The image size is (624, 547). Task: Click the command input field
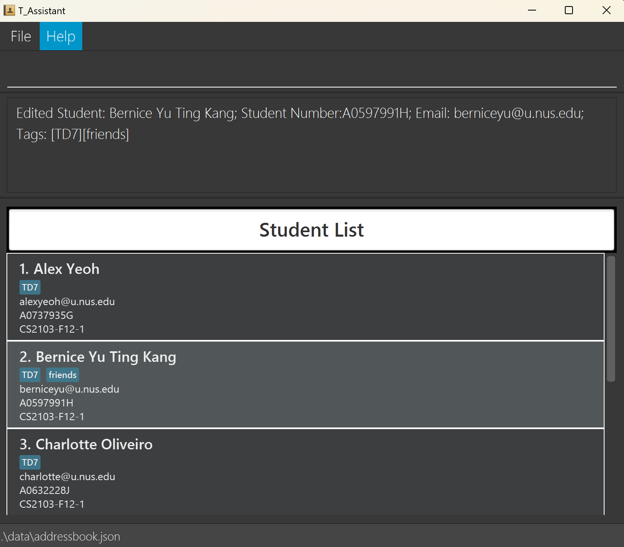click(x=311, y=73)
